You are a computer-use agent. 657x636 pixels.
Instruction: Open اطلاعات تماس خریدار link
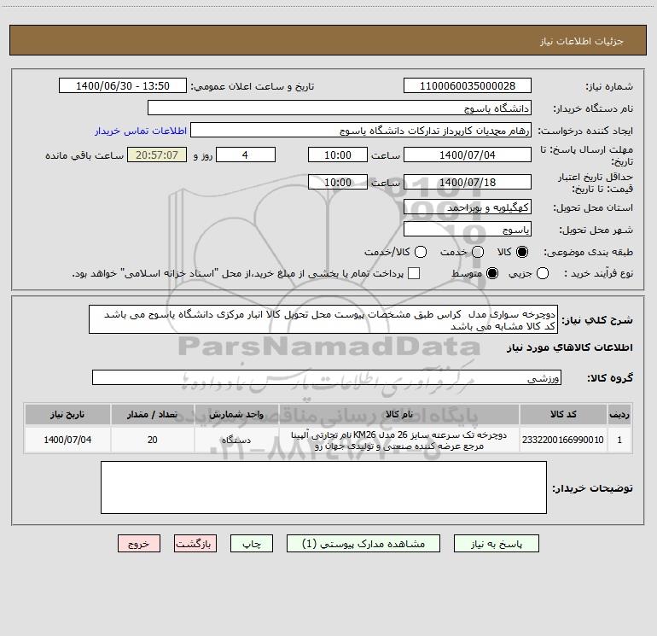[141, 131]
